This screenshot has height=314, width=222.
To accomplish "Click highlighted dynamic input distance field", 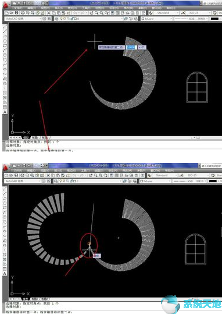I will 132,47.
